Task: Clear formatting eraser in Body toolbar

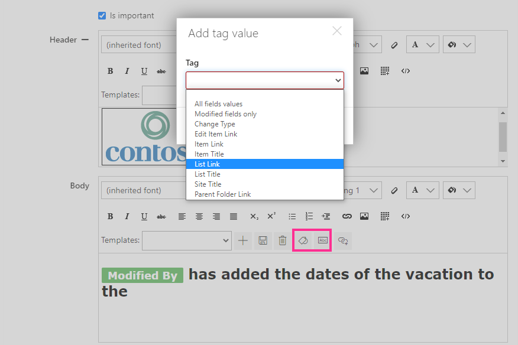Action: pos(394,190)
